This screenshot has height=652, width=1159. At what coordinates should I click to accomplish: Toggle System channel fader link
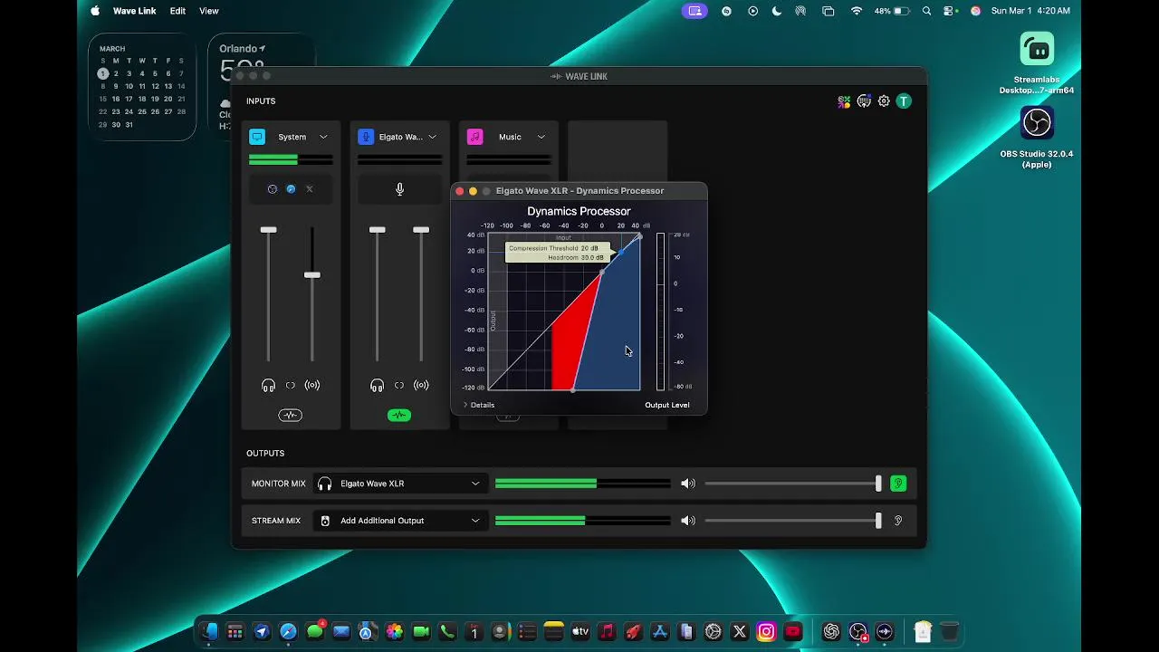point(291,386)
